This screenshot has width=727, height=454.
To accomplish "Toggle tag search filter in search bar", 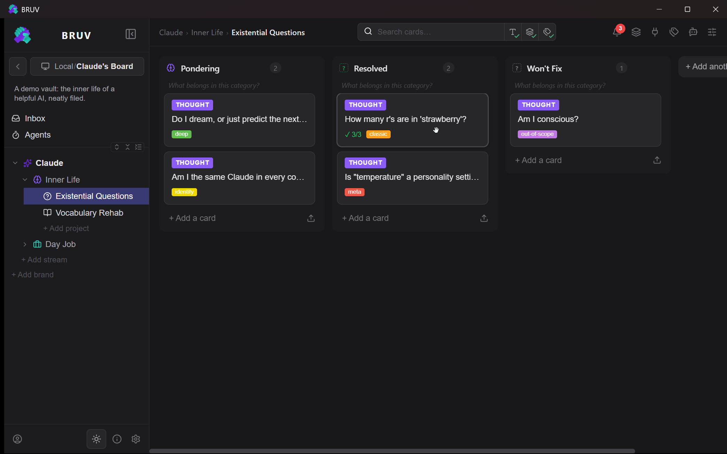I will pyautogui.click(x=547, y=32).
